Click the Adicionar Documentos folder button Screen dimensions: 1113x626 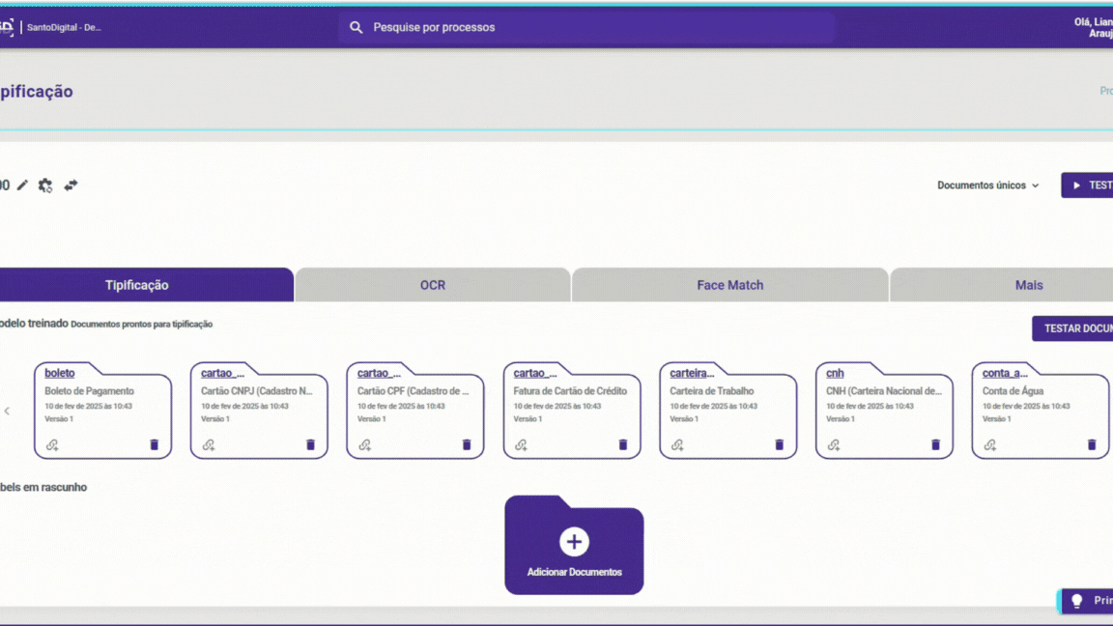coord(574,547)
